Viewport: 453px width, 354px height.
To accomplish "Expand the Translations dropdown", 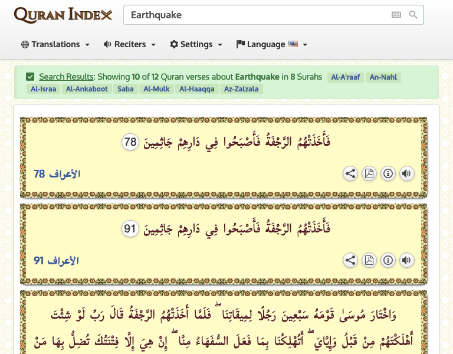I will [x=55, y=44].
